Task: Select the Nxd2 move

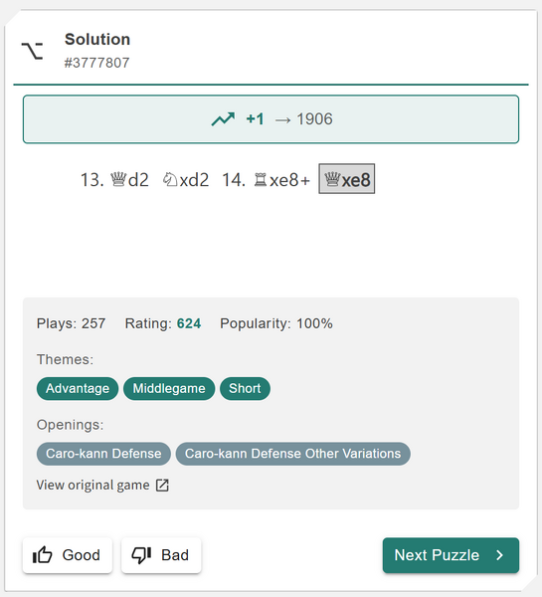Action: tap(186, 180)
